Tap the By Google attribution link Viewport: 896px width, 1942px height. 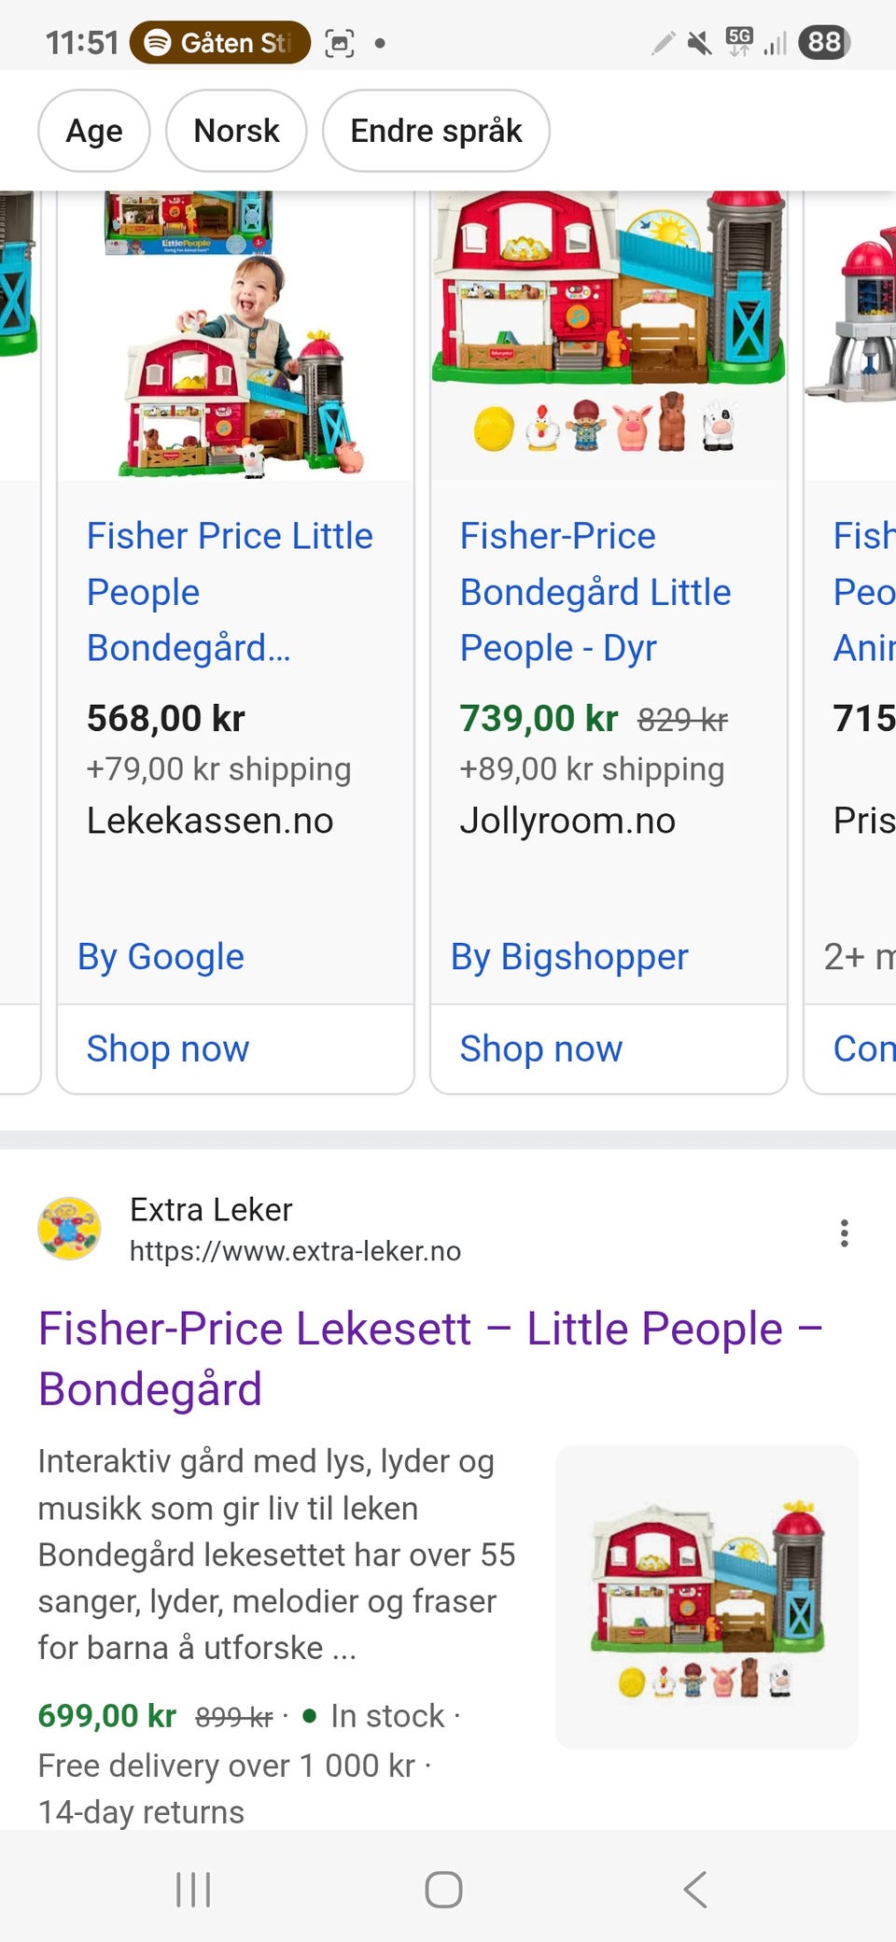click(161, 956)
